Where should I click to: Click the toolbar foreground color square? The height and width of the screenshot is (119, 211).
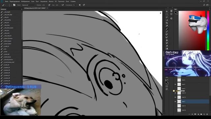pos(166,82)
